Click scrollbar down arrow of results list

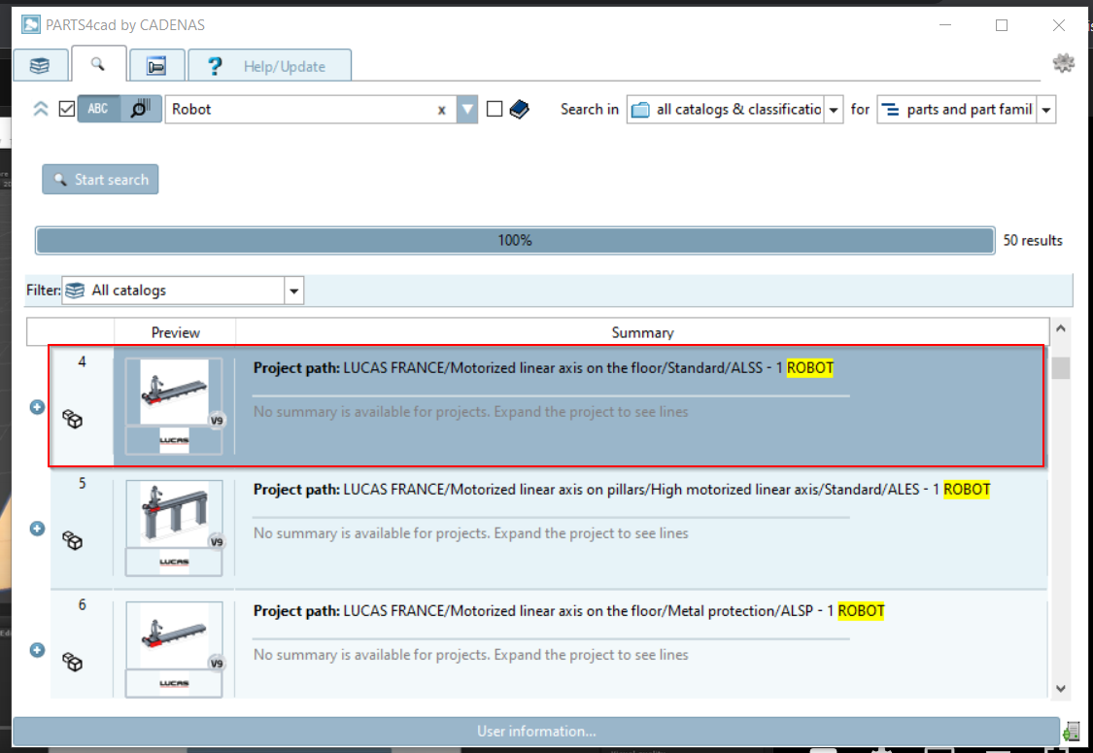1061,689
